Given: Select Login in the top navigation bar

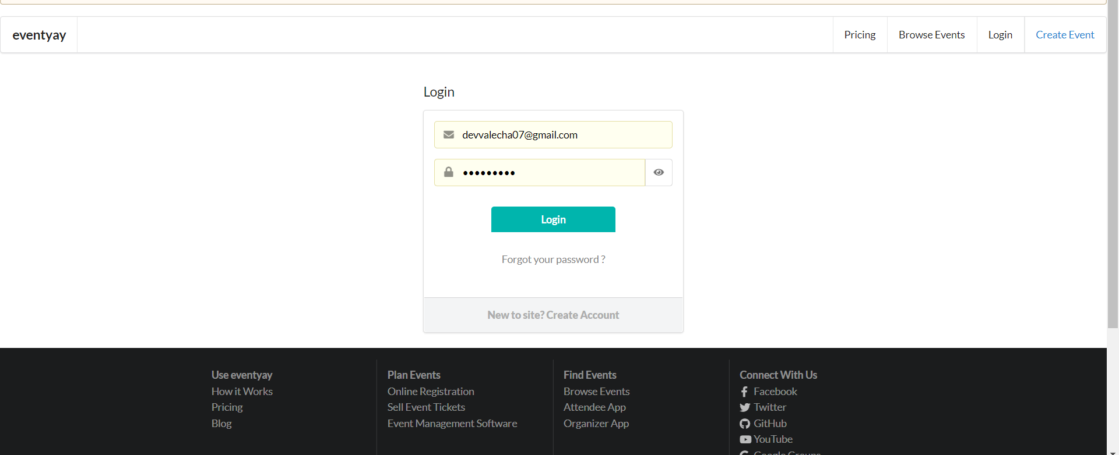Looking at the screenshot, I should 1000,35.
